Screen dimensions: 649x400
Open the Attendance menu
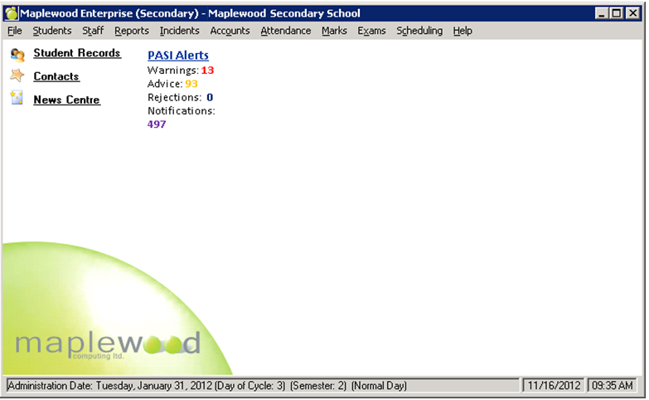coord(286,31)
